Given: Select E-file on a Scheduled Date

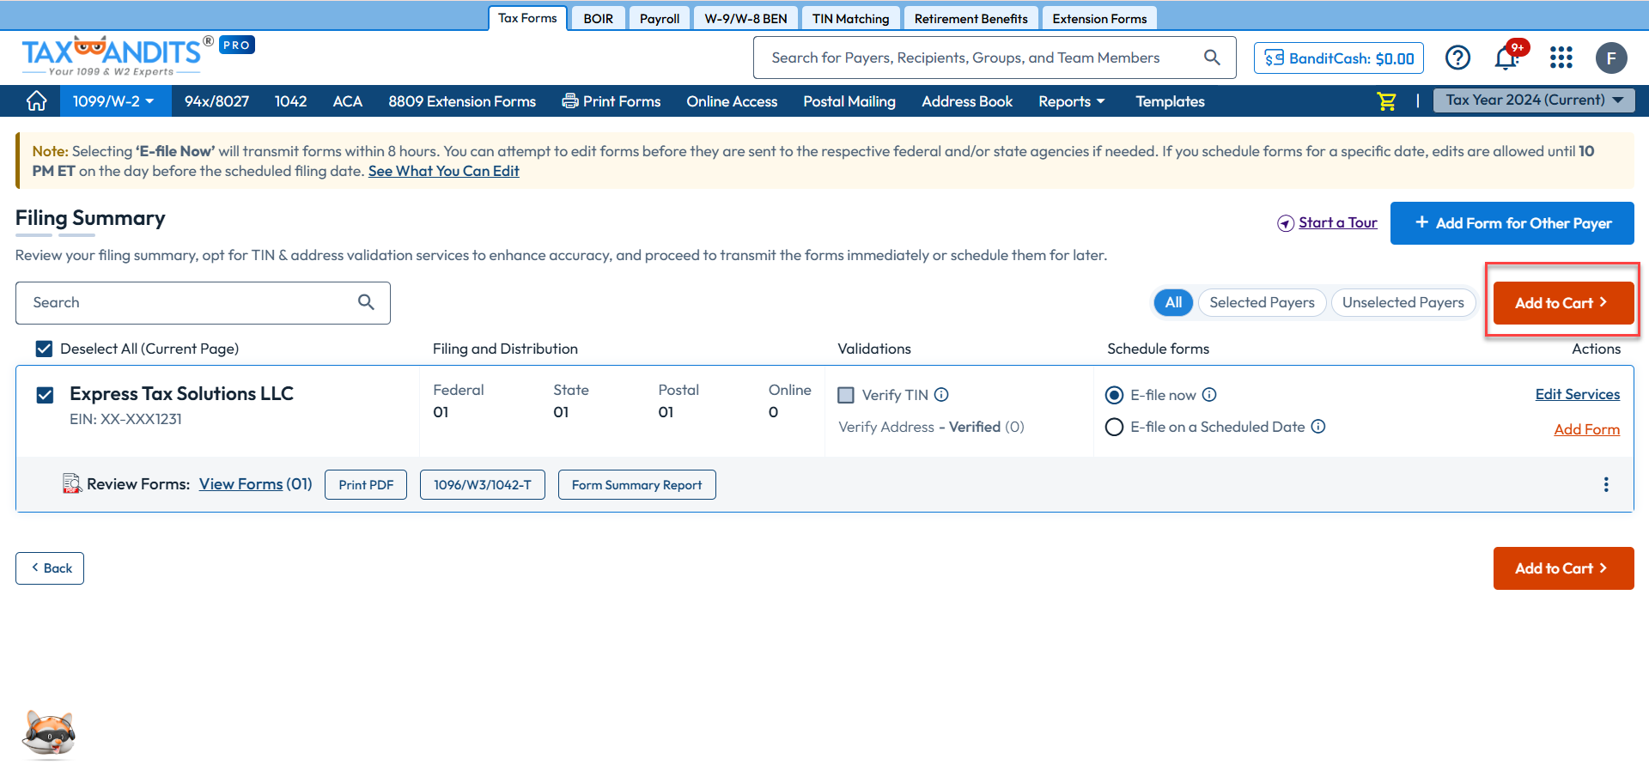Looking at the screenshot, I should pos(1114,427).
